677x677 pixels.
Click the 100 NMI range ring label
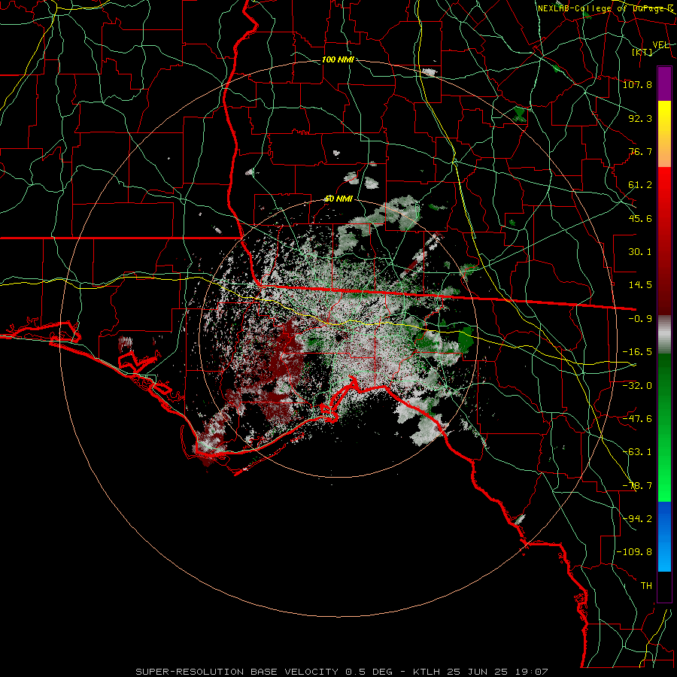338,59
